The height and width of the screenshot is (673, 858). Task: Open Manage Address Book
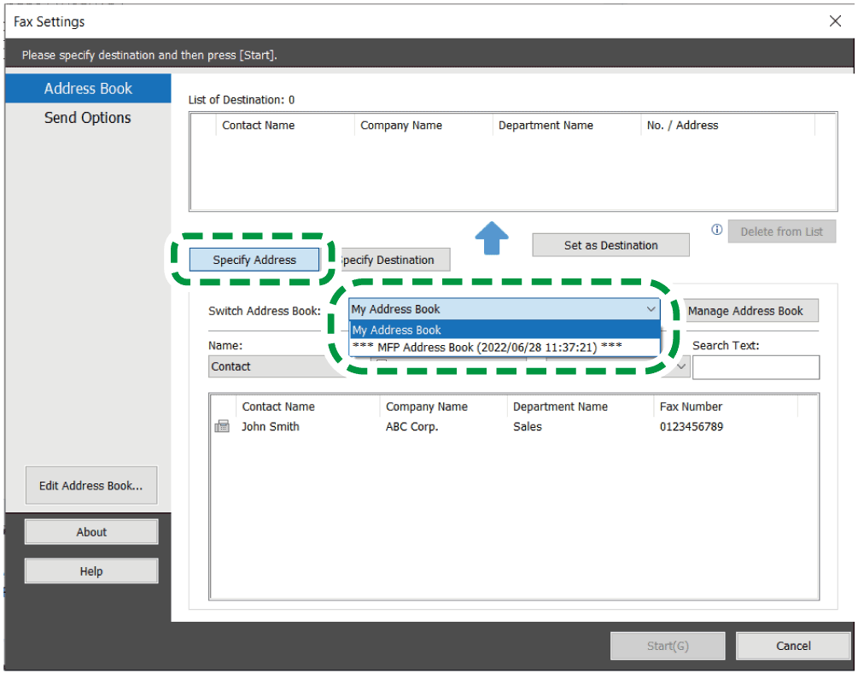pos(745,311)
